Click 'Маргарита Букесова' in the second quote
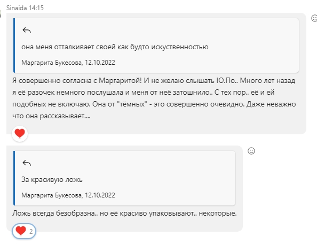This screenshot has width=317, height=244. [52, 195]
